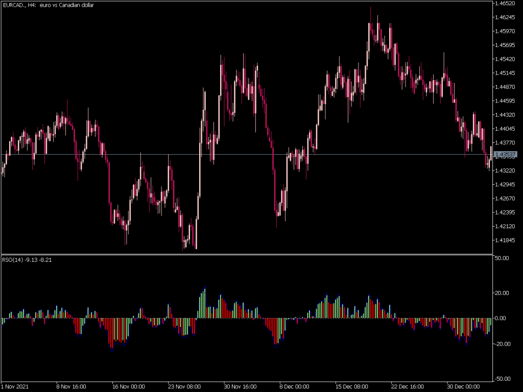Select the RSO(14) indicator label
Viewport: 523px width, 392px height.
click(x=28, y=259)
